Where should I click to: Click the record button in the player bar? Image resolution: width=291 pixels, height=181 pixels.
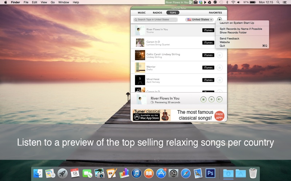pos(211,99)
